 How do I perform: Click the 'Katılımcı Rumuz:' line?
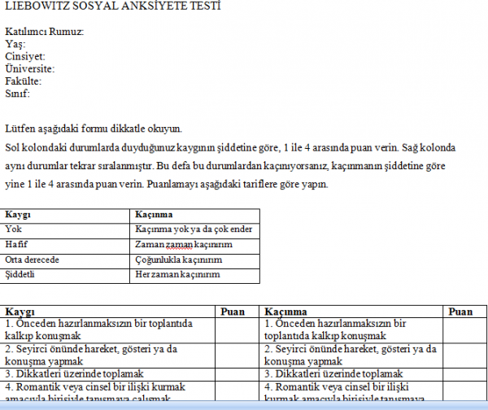click(45, 32)
